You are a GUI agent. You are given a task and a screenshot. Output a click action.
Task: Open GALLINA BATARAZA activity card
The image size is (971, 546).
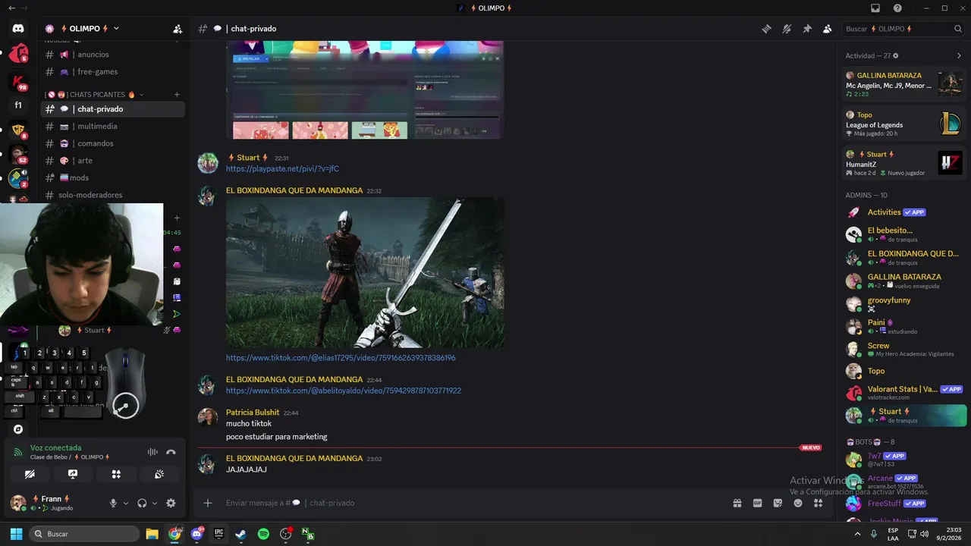pos(903,84)
